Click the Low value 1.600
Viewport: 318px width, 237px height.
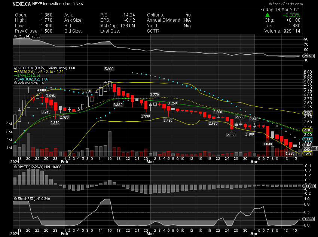click(x=46, y=26)
